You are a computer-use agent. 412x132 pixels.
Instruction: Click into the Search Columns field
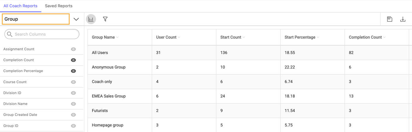42,34
